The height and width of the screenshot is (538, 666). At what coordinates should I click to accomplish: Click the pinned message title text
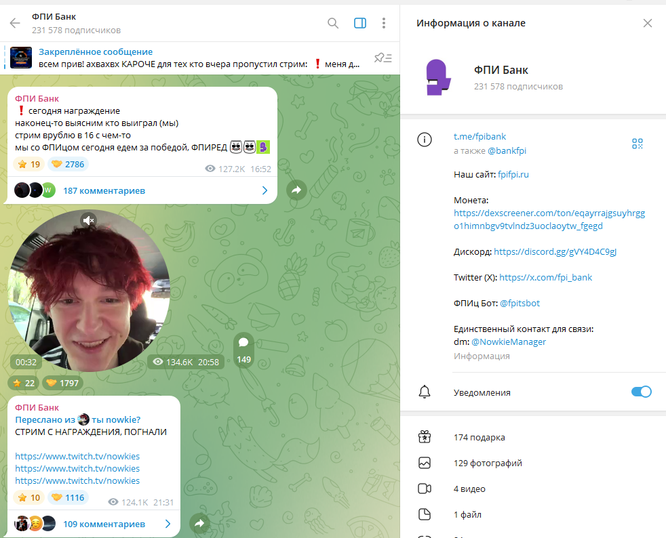[x=96, y=51]
